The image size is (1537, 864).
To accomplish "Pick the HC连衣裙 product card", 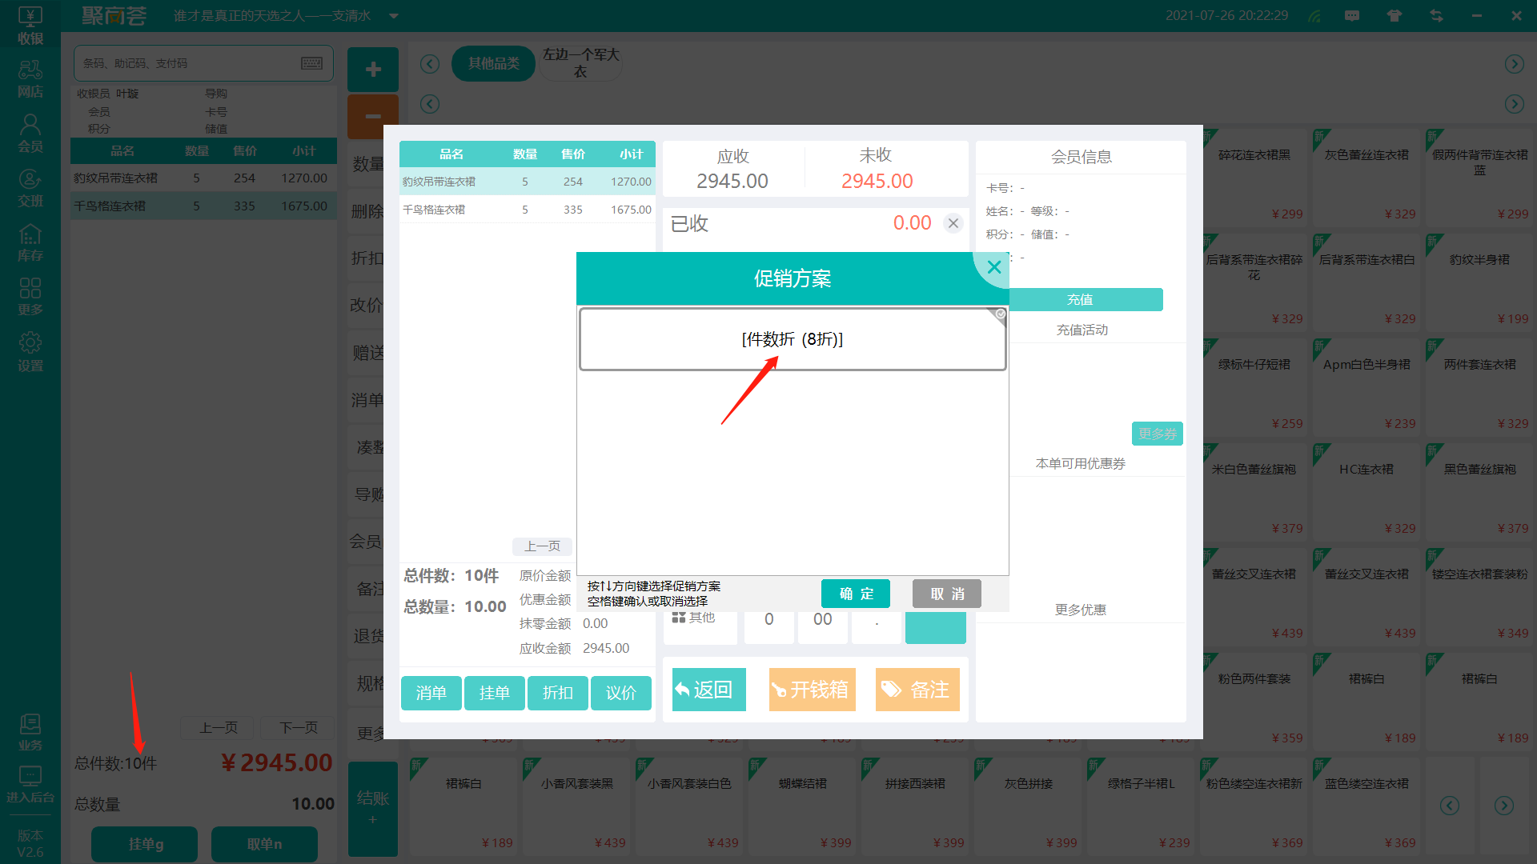I will tap(1366, 492).
